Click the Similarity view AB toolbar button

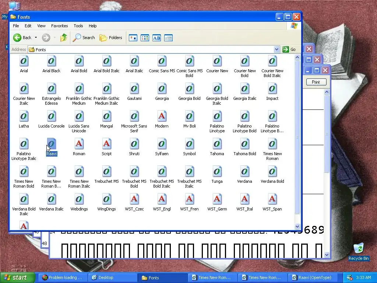coord(156,38)
